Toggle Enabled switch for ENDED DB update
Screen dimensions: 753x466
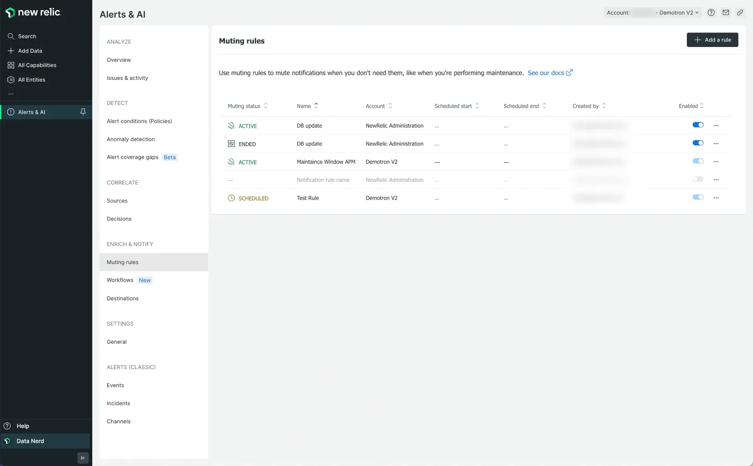pyautogui.click(x=698, y=143)
